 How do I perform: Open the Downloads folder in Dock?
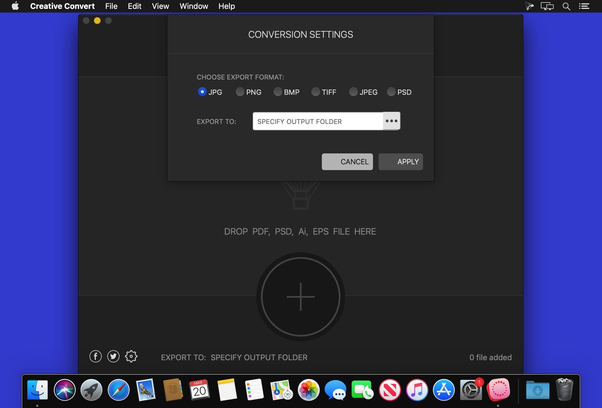[538, 390]
